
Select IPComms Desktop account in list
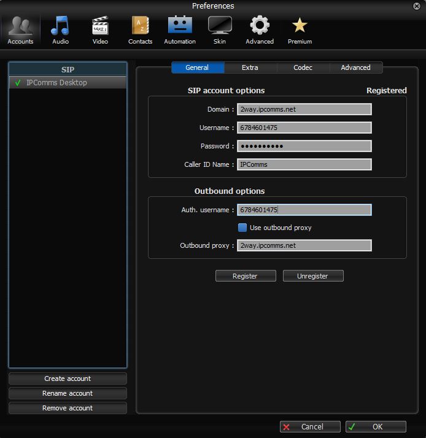pos(56,83)
